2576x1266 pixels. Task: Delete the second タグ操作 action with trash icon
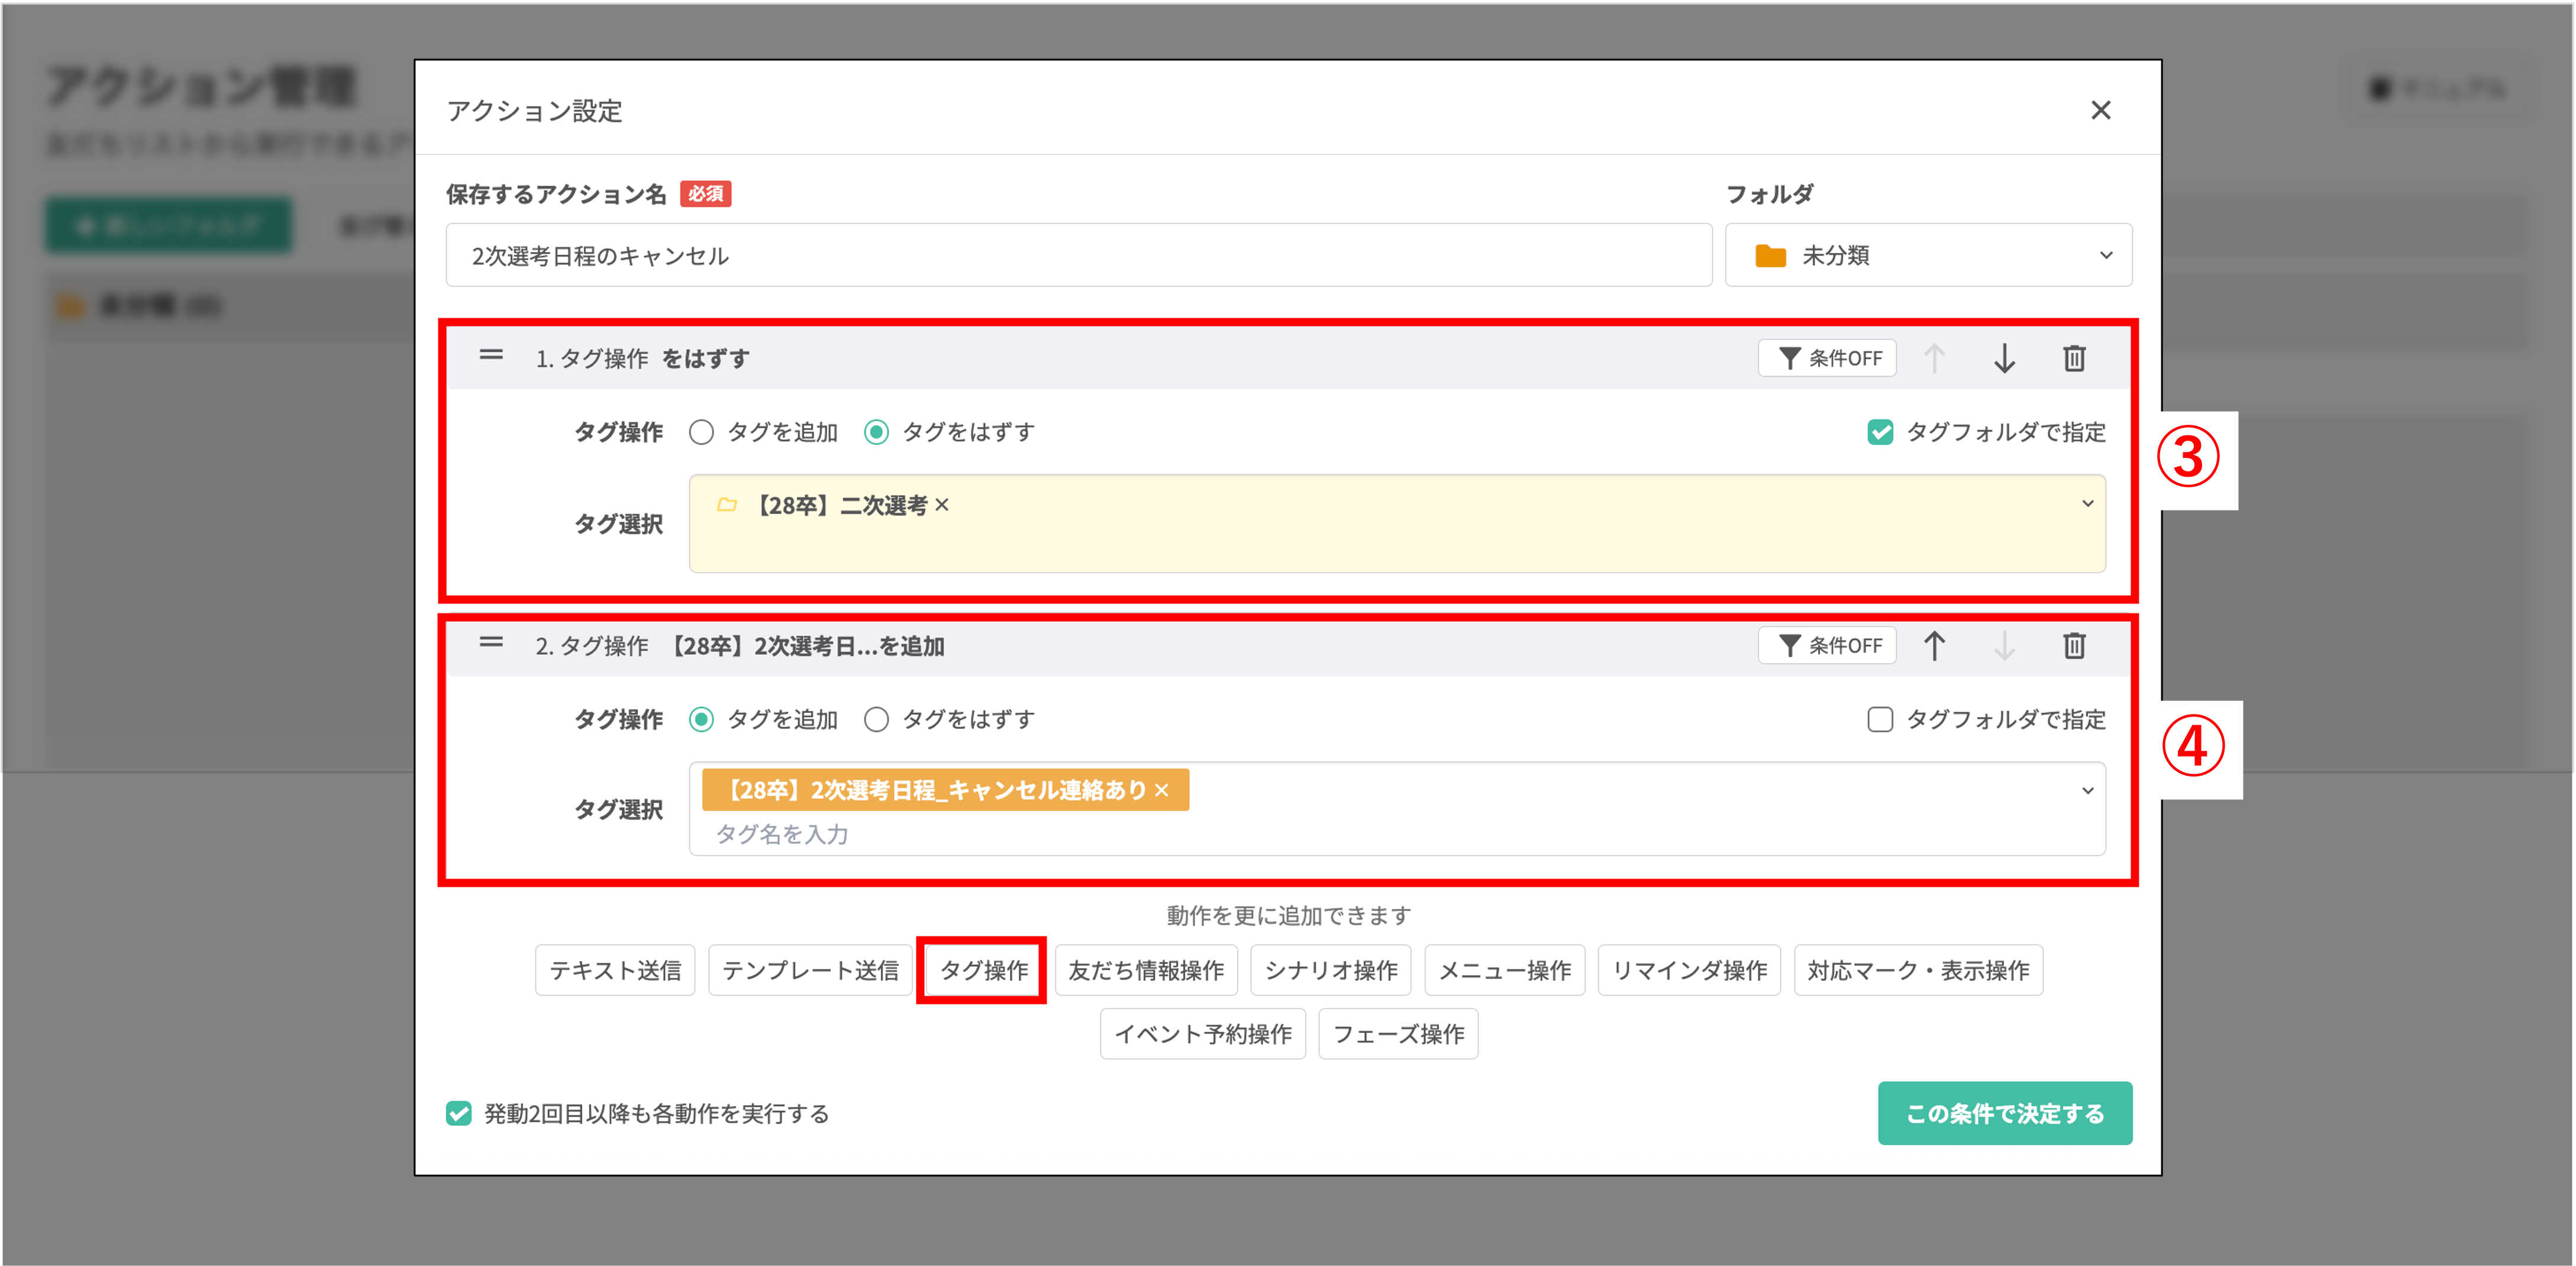tap(2074, 646)
